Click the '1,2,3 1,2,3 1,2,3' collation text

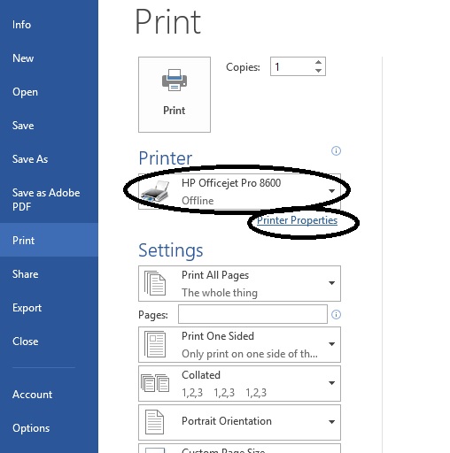tap(224, 393)
